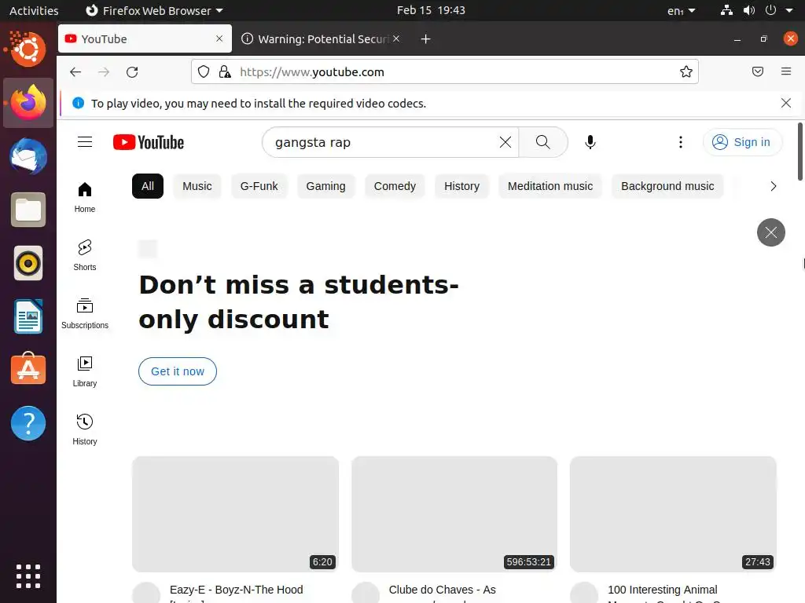Open the YouTube hamburger guide menu
Viewport: 805px width, 603px height.
tap(85, 142)
